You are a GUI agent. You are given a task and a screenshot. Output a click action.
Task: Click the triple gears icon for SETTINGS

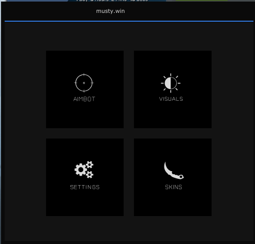point(84,170)
